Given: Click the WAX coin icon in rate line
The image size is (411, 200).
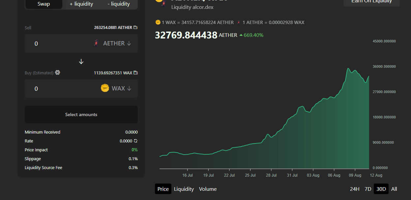Looking at the screenshot, I should coord(158,22).
